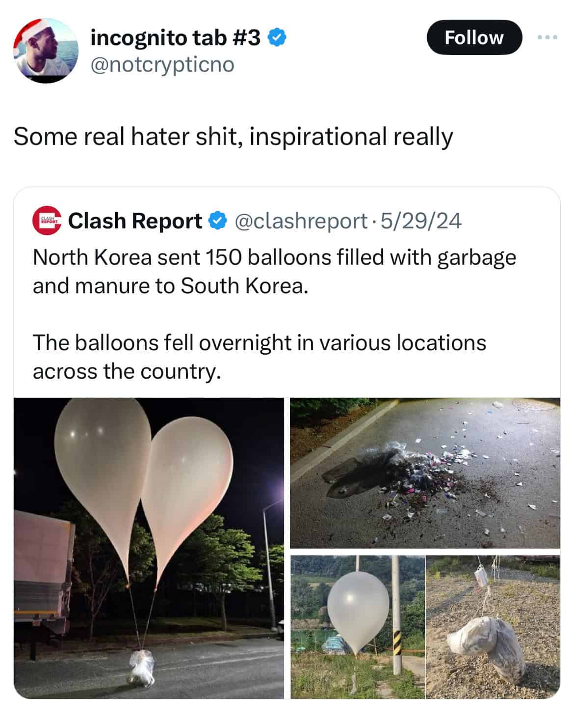574x724 pixels.
Task: Click the blue verified badge beside incognito tab #3
Action: (277, 38)
